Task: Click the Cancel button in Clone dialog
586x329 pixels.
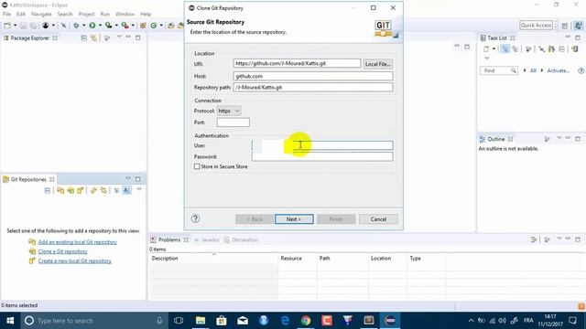Action: click(x=378, y=219)
